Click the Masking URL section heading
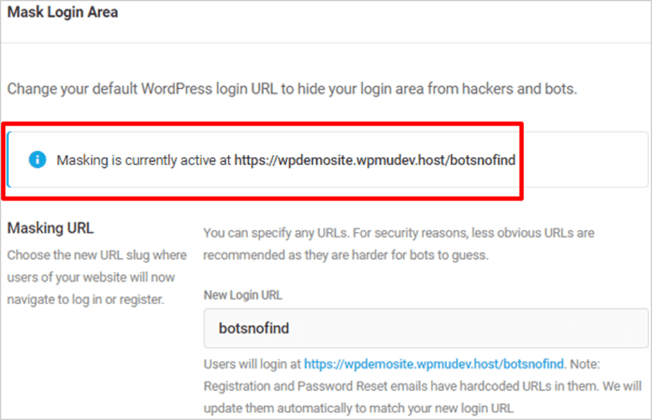Image resolution: width=652 pixels, height=420 pixels. pyautogui.click(x=50, y=228)
